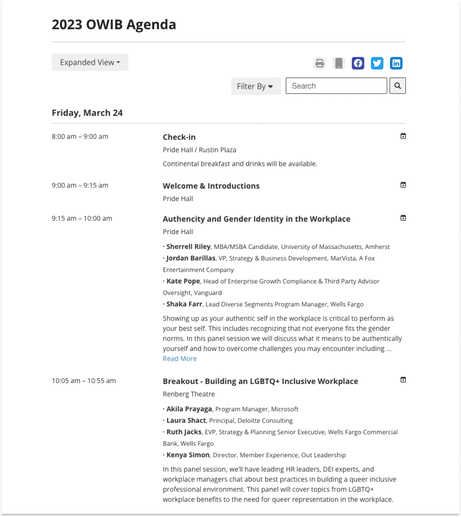The image size is (461, 517).
Task: Add the Gender Identity session to calendar
Action: [x=403, y=217]
